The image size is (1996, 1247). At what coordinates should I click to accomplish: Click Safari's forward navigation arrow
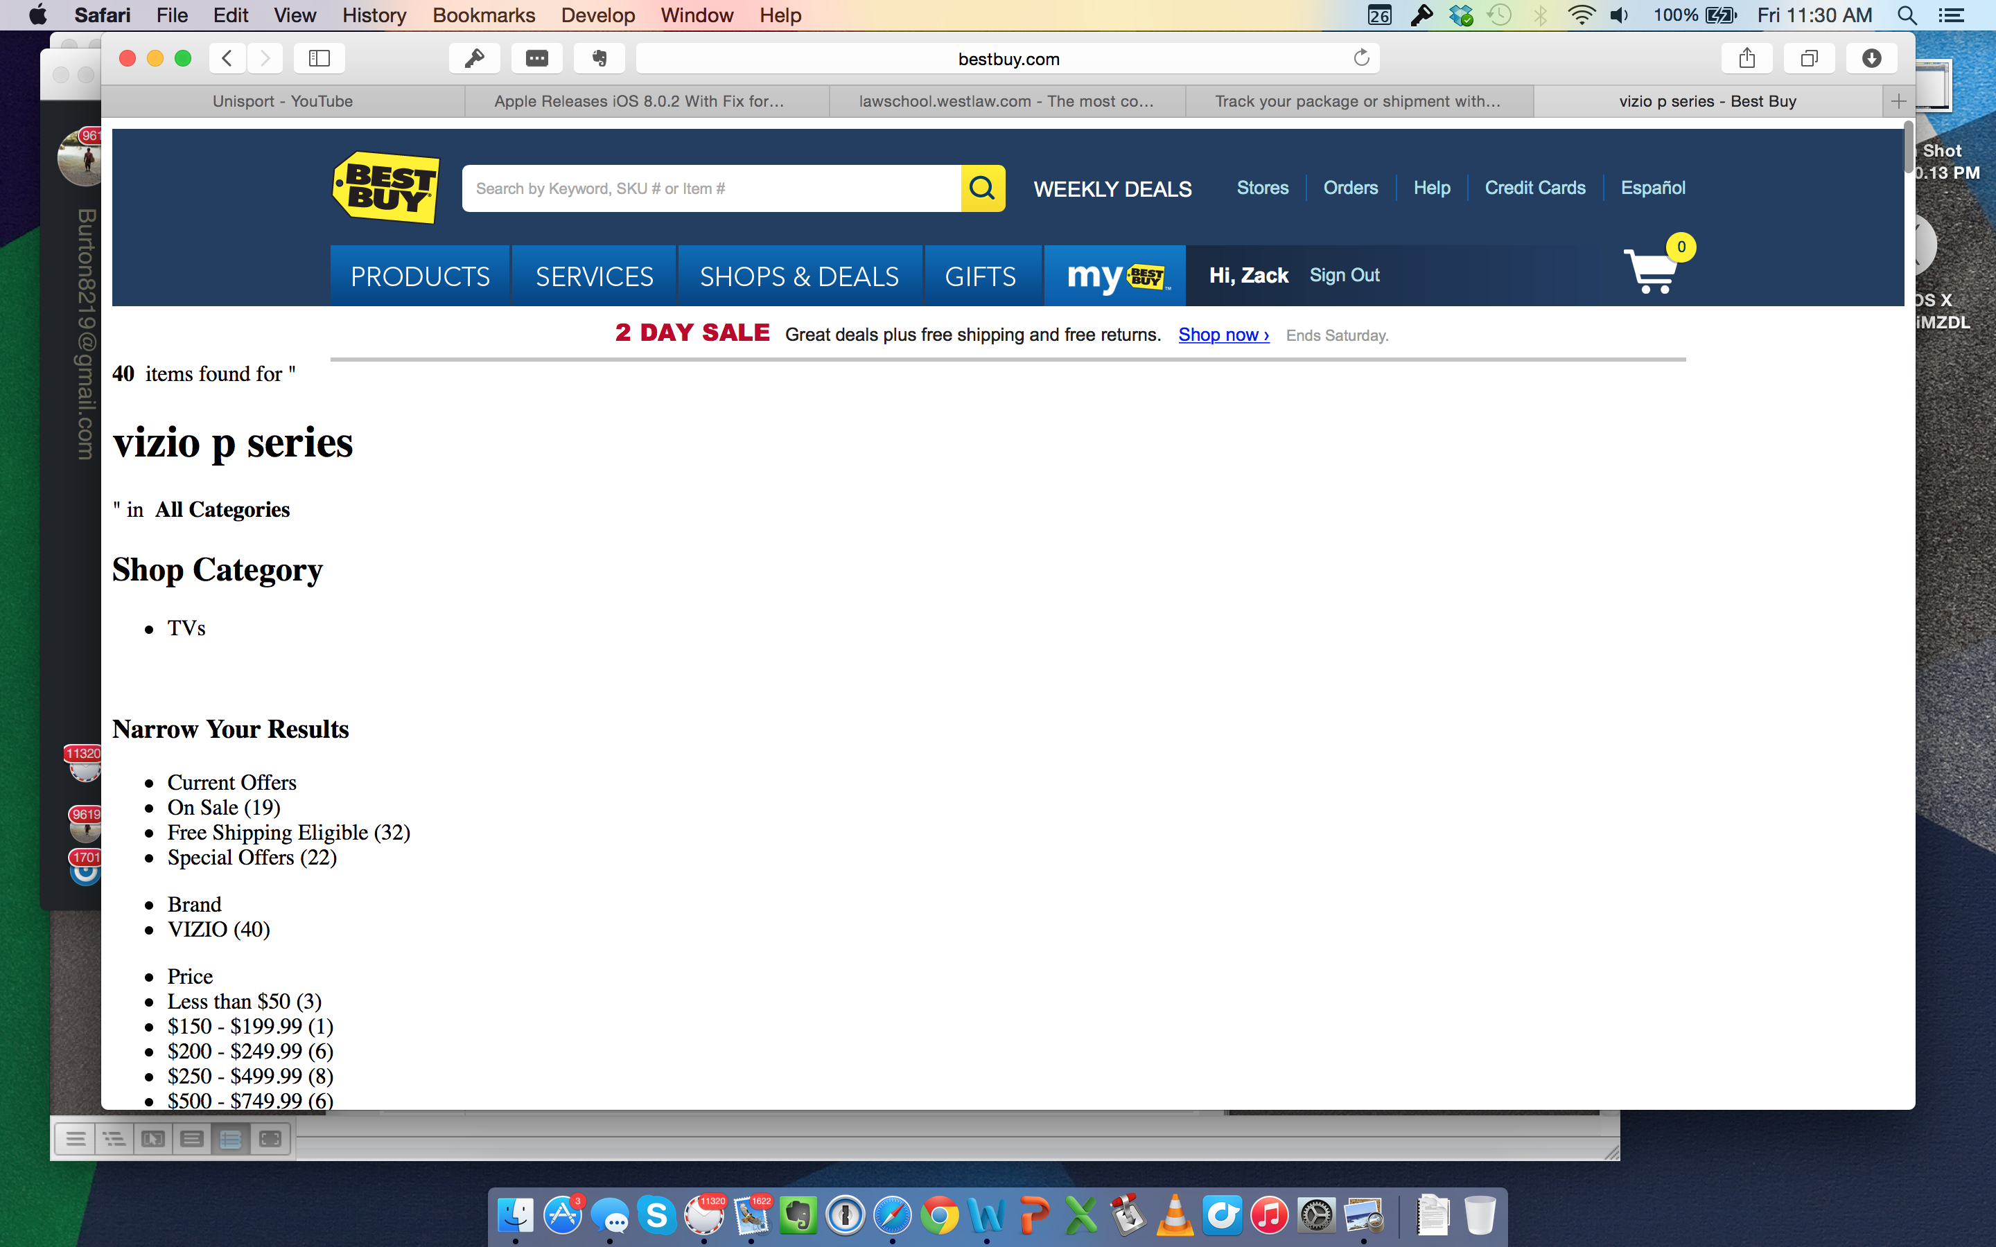265,58
